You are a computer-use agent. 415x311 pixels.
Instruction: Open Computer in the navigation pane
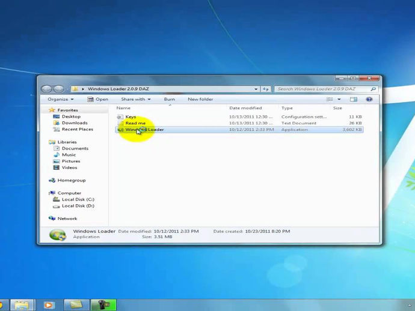pos(69,193)
